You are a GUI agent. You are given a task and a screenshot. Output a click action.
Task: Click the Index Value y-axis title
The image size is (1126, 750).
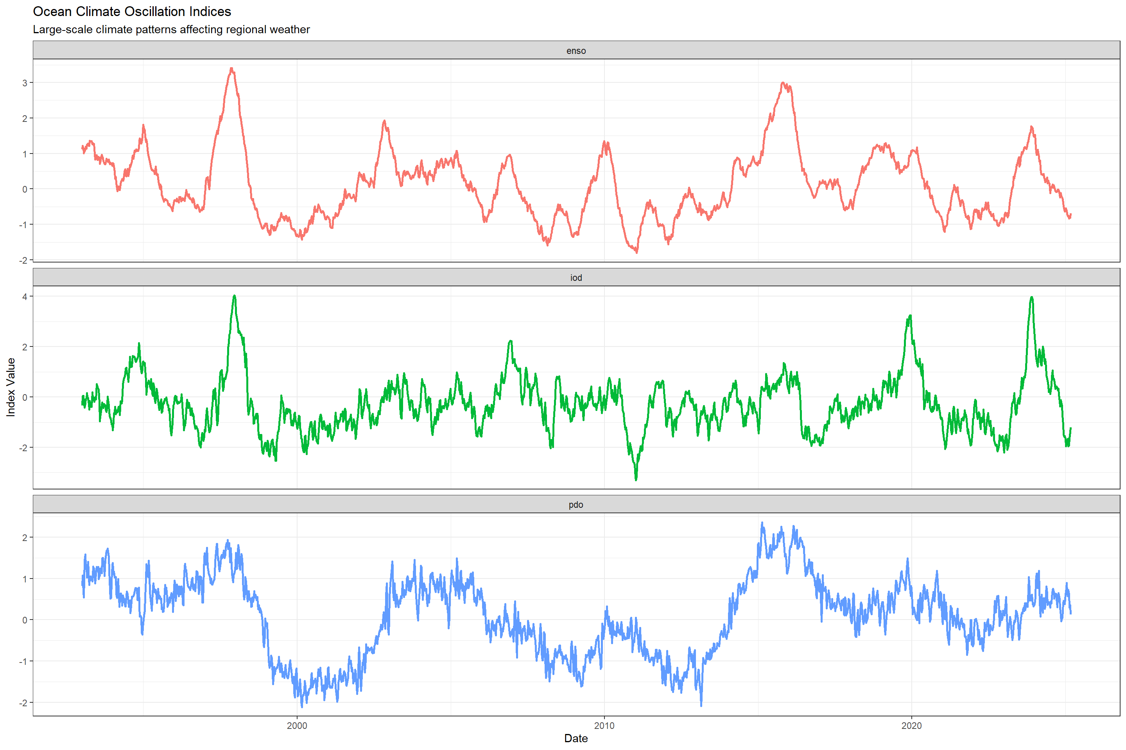coord(11,387)
